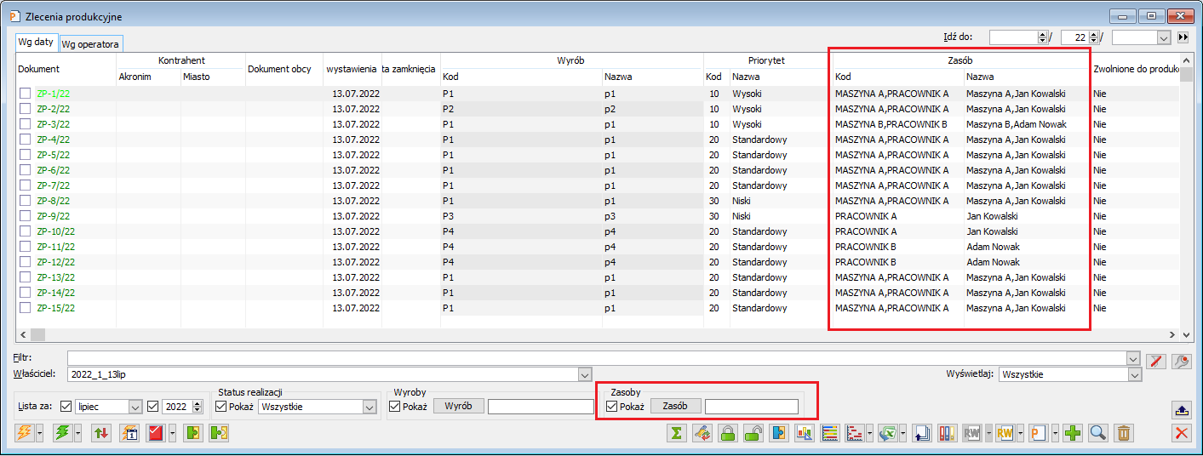Click the red-green up/down arrows icon

pos(100,433)
